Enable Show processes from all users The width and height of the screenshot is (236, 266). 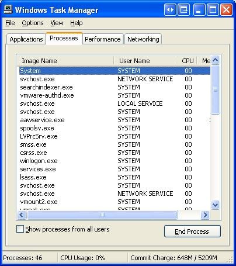pyautogui.click(x=20, y=229)
